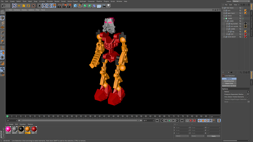Open the viewport Cameras menu
This screenshot has height=142, width=253.
click(x=17, y=10)
